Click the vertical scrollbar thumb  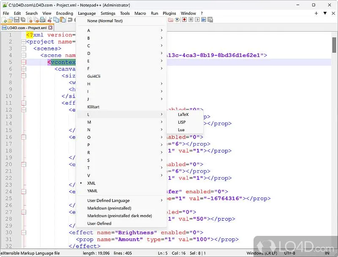[x=334, y=45]
